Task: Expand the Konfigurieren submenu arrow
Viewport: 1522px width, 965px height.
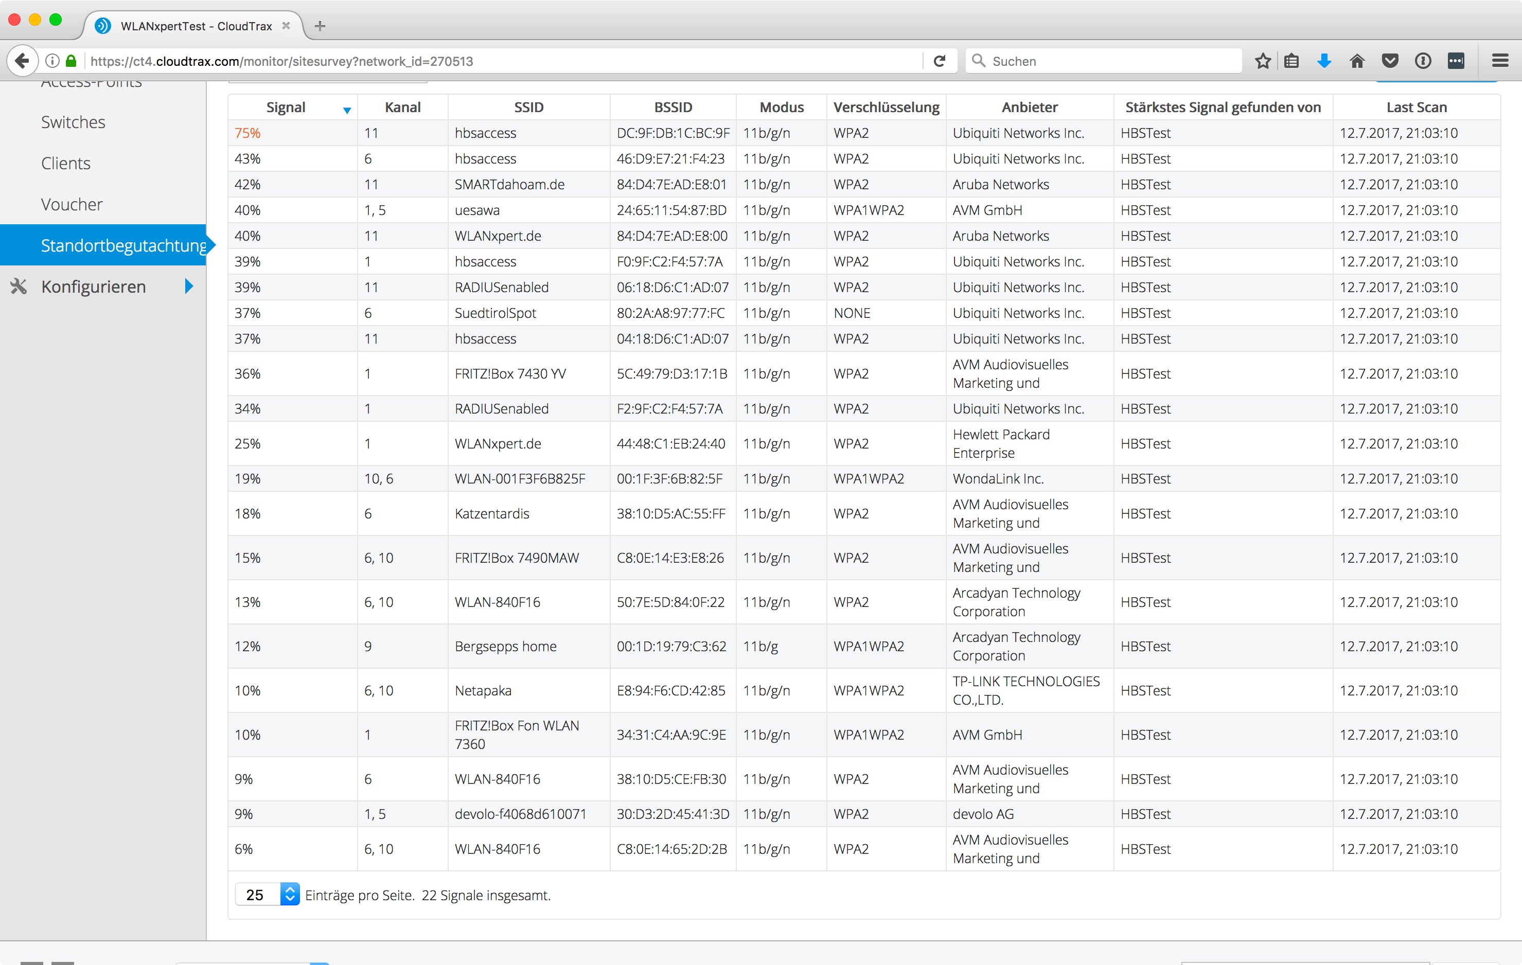Action: (188, 287)
